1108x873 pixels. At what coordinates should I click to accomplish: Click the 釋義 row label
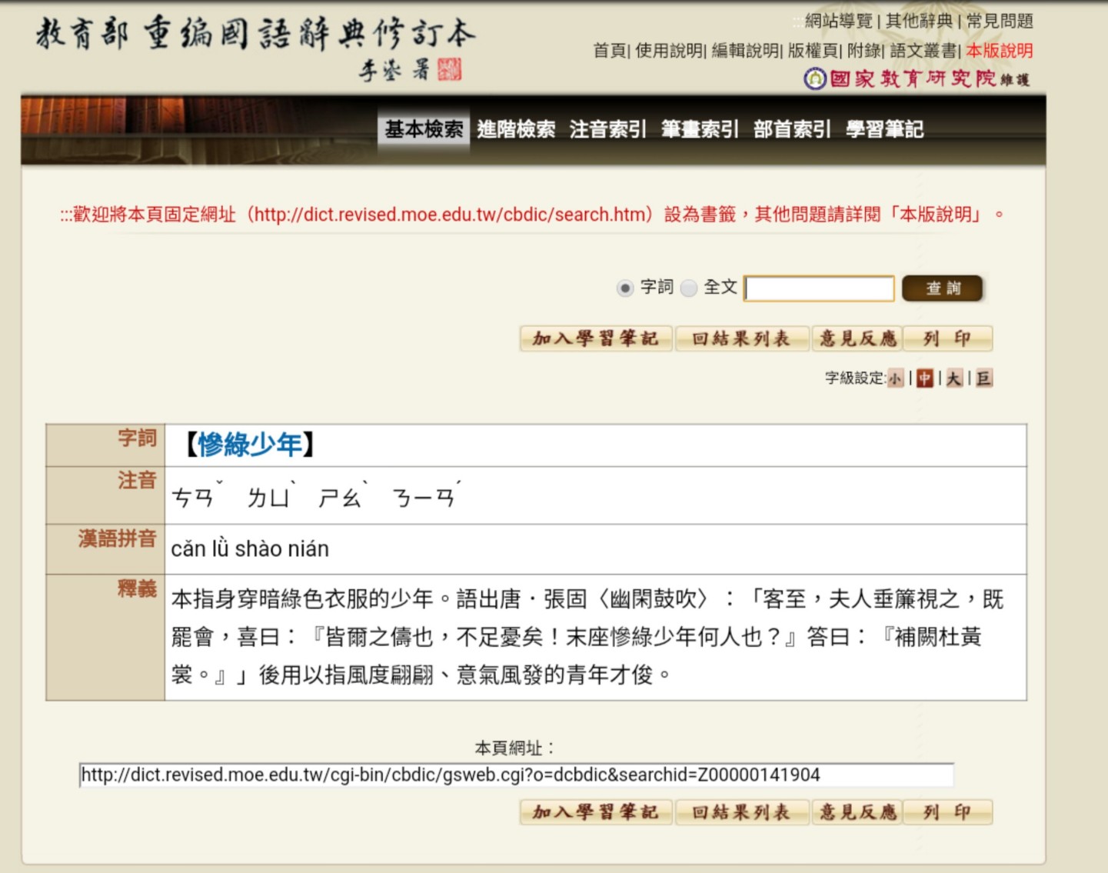(x=137, y=589)
